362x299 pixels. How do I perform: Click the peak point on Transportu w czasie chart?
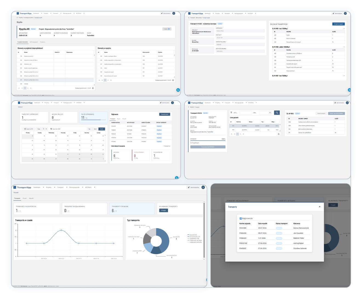coord(61,230)
